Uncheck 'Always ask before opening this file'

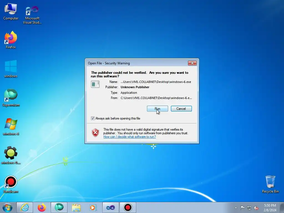coord(93,118)
